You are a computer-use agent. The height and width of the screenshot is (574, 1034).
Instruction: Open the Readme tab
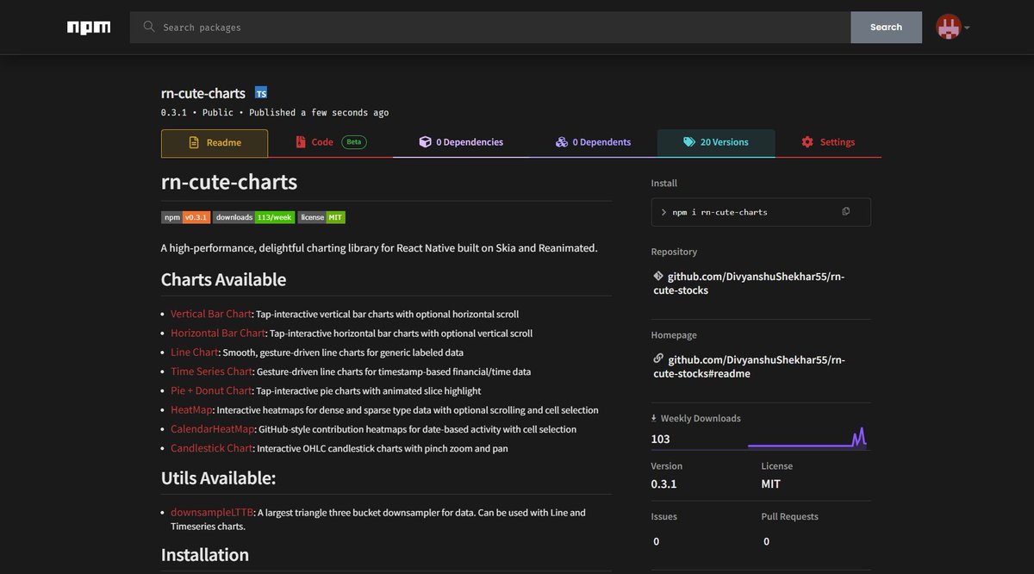tap(215, 143)
